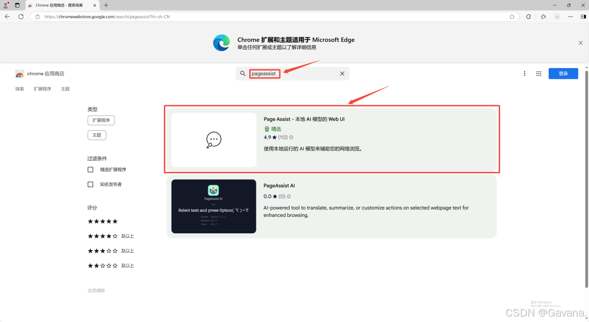Image resolution: width=589 pixels, height=322 pixels.
Task: Minimize the browser window
Action: [555, 5]
